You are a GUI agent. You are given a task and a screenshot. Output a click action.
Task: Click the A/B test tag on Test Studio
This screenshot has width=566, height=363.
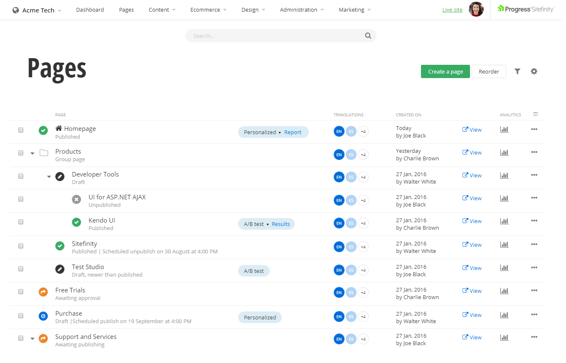coord(254,271)
